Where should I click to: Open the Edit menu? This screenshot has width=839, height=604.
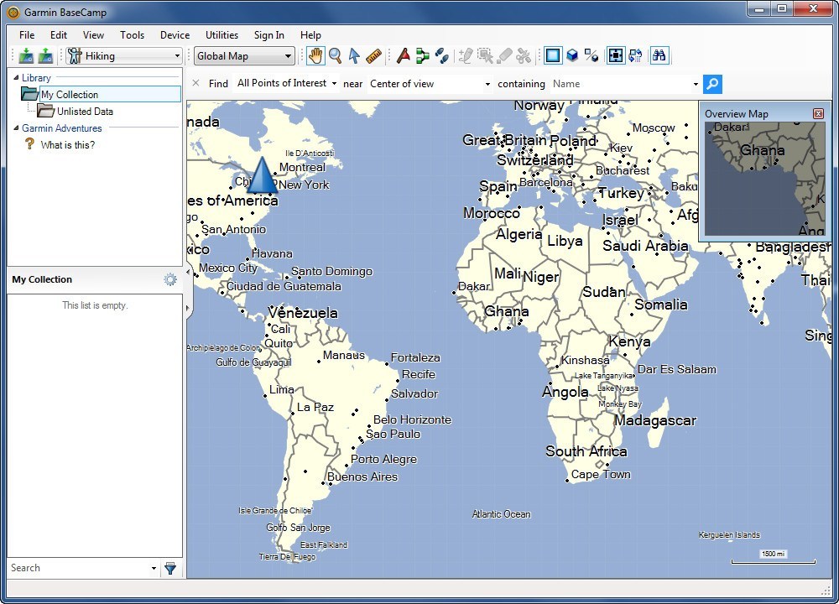click(x=59, y=34)
